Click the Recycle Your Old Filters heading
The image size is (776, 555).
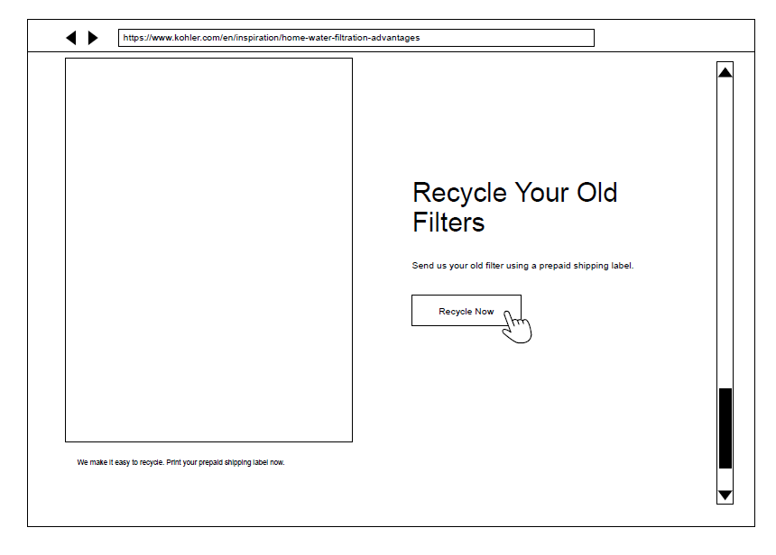514,207
